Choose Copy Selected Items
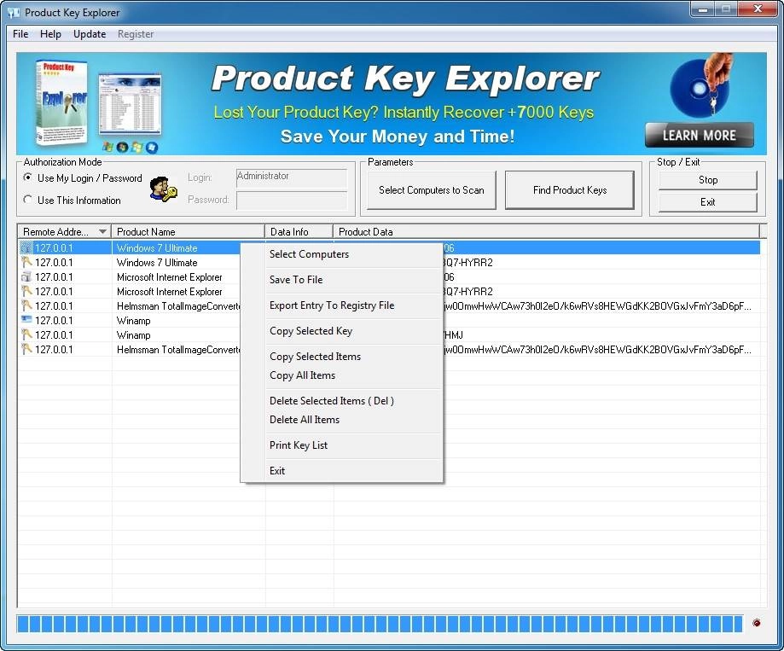Image resolution: width=784 pixels, height=651 pixels. (x=341, y=357)
